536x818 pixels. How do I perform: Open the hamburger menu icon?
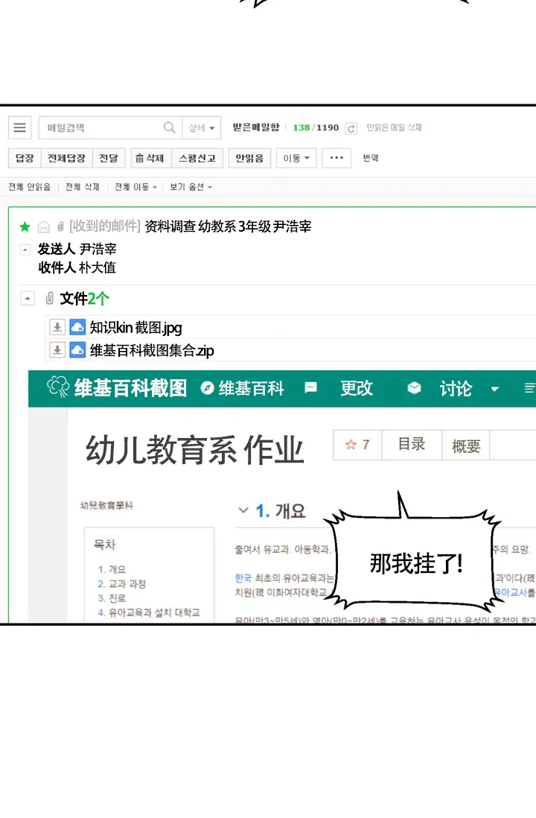[x=20, y=128]
